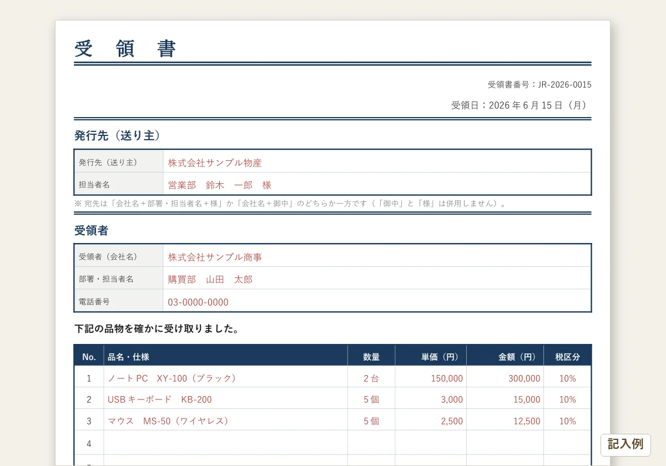Click the 金額（円） column header
Viewport: 666px width, 466px height.
click(x=505, y=356)
